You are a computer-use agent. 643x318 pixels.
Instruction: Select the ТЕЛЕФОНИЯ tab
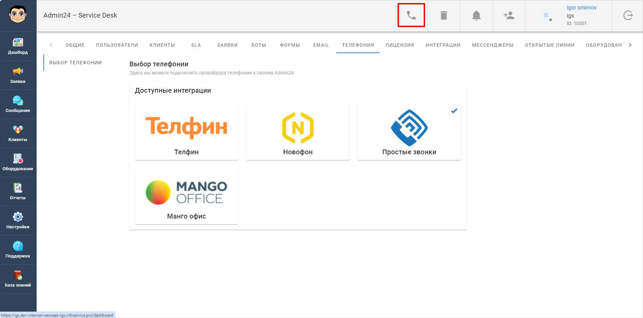tap(358, 45)
